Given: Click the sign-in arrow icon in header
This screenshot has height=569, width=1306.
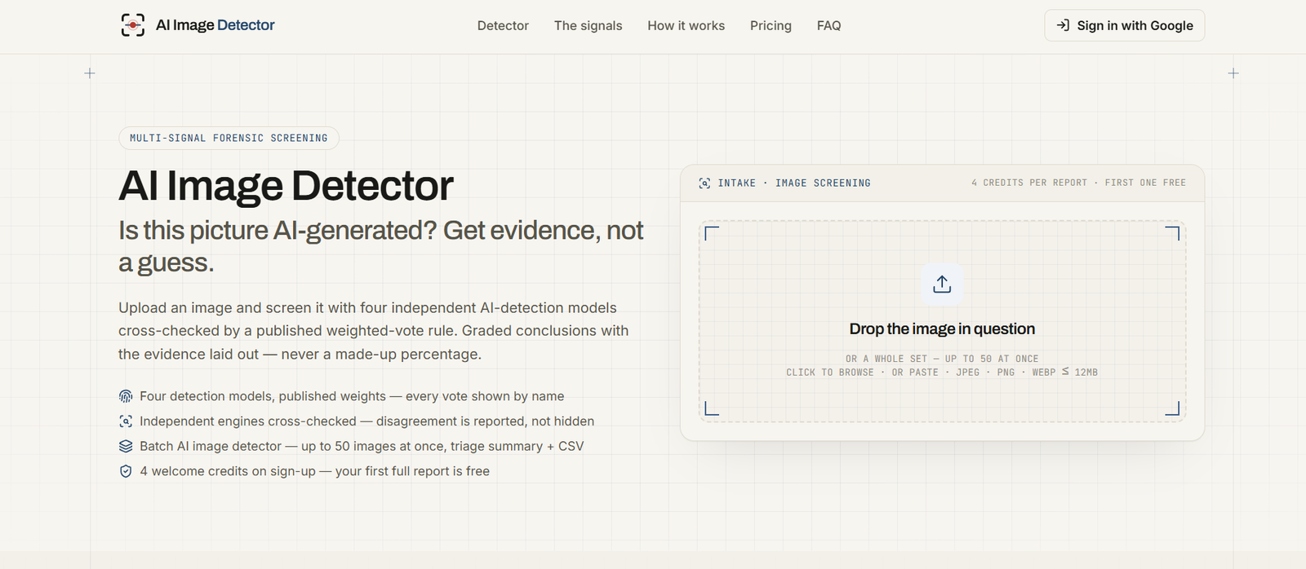Looking at the screenshot, I should pyautogui.click(x=1063, y=25).
